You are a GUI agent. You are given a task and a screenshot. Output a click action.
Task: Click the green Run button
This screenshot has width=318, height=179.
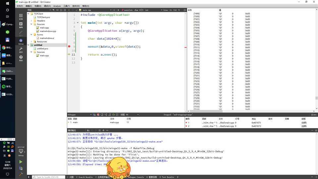(21, 162)
